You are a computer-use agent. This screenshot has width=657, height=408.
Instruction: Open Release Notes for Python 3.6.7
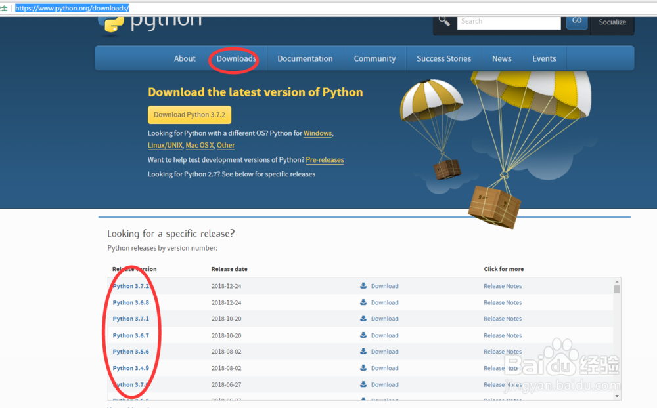[503, 335]
